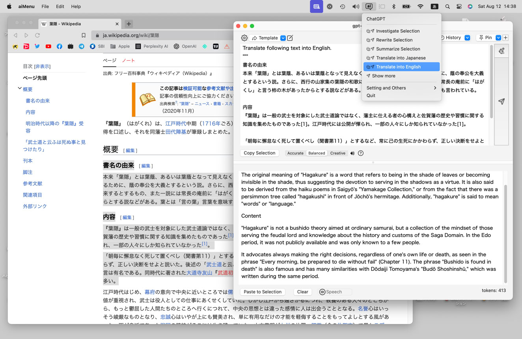Select the Creative mode option
Image resolution: width=522 pixels, height=339 pixels.
(x=337, y=153)
